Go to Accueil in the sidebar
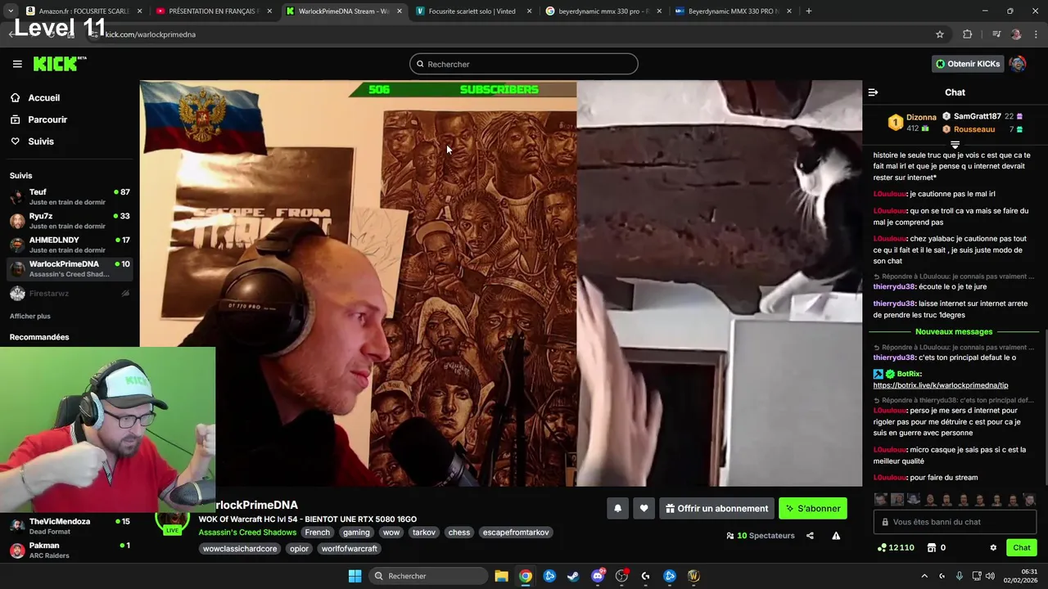Viewport: 1048px width, 589px height. click(35, 98)
